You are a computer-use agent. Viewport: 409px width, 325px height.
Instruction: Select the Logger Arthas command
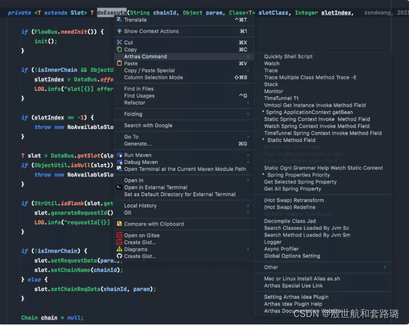pyautogui.click(x=322, y=242)
